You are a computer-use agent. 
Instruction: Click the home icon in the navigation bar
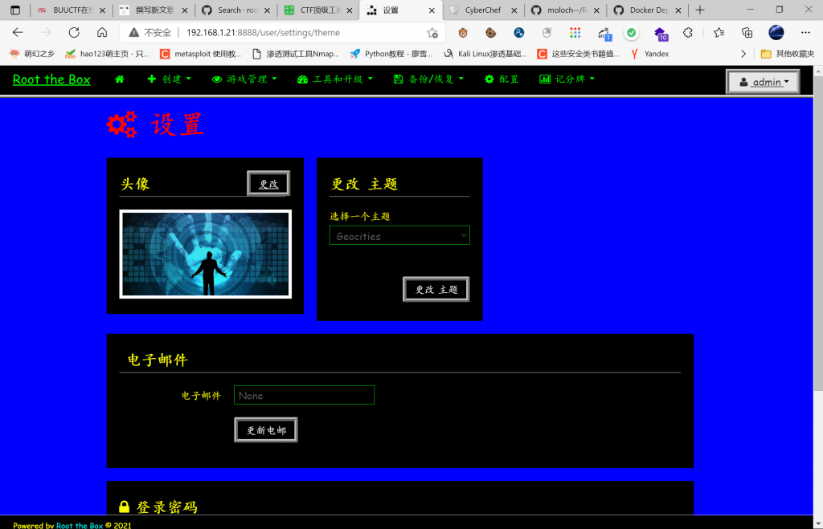(119, 79)
